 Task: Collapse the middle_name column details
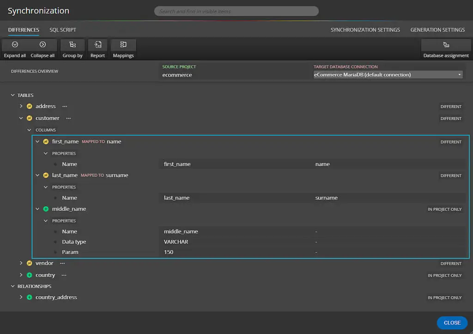37,209
